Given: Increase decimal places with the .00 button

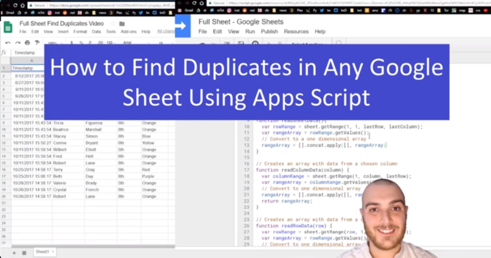Looking at the screenshot, I should pyautogui.click(x=100, y=43).
